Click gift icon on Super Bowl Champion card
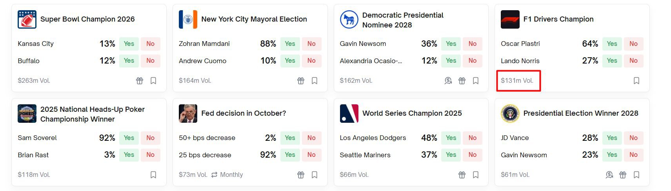The image size is (671, 191). point(140,81)
